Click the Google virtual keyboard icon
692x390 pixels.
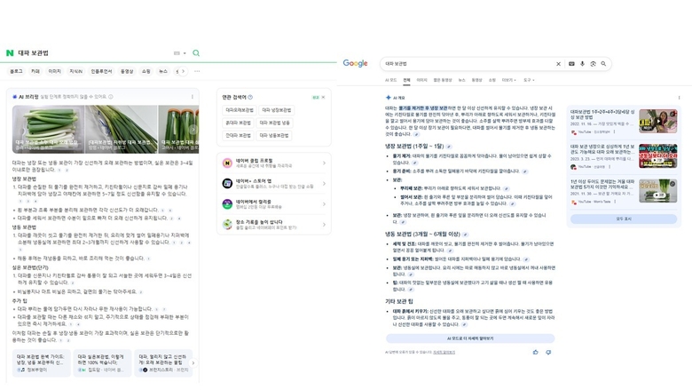coord(570,64)
